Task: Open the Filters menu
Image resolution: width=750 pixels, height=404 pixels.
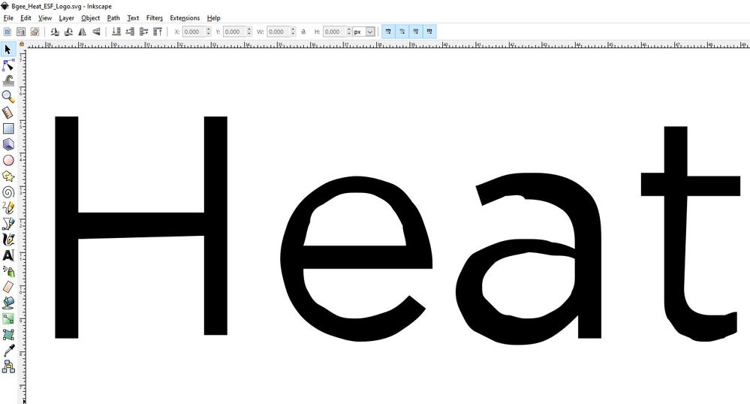Action: pyautogui.click(x=155, y=18)
